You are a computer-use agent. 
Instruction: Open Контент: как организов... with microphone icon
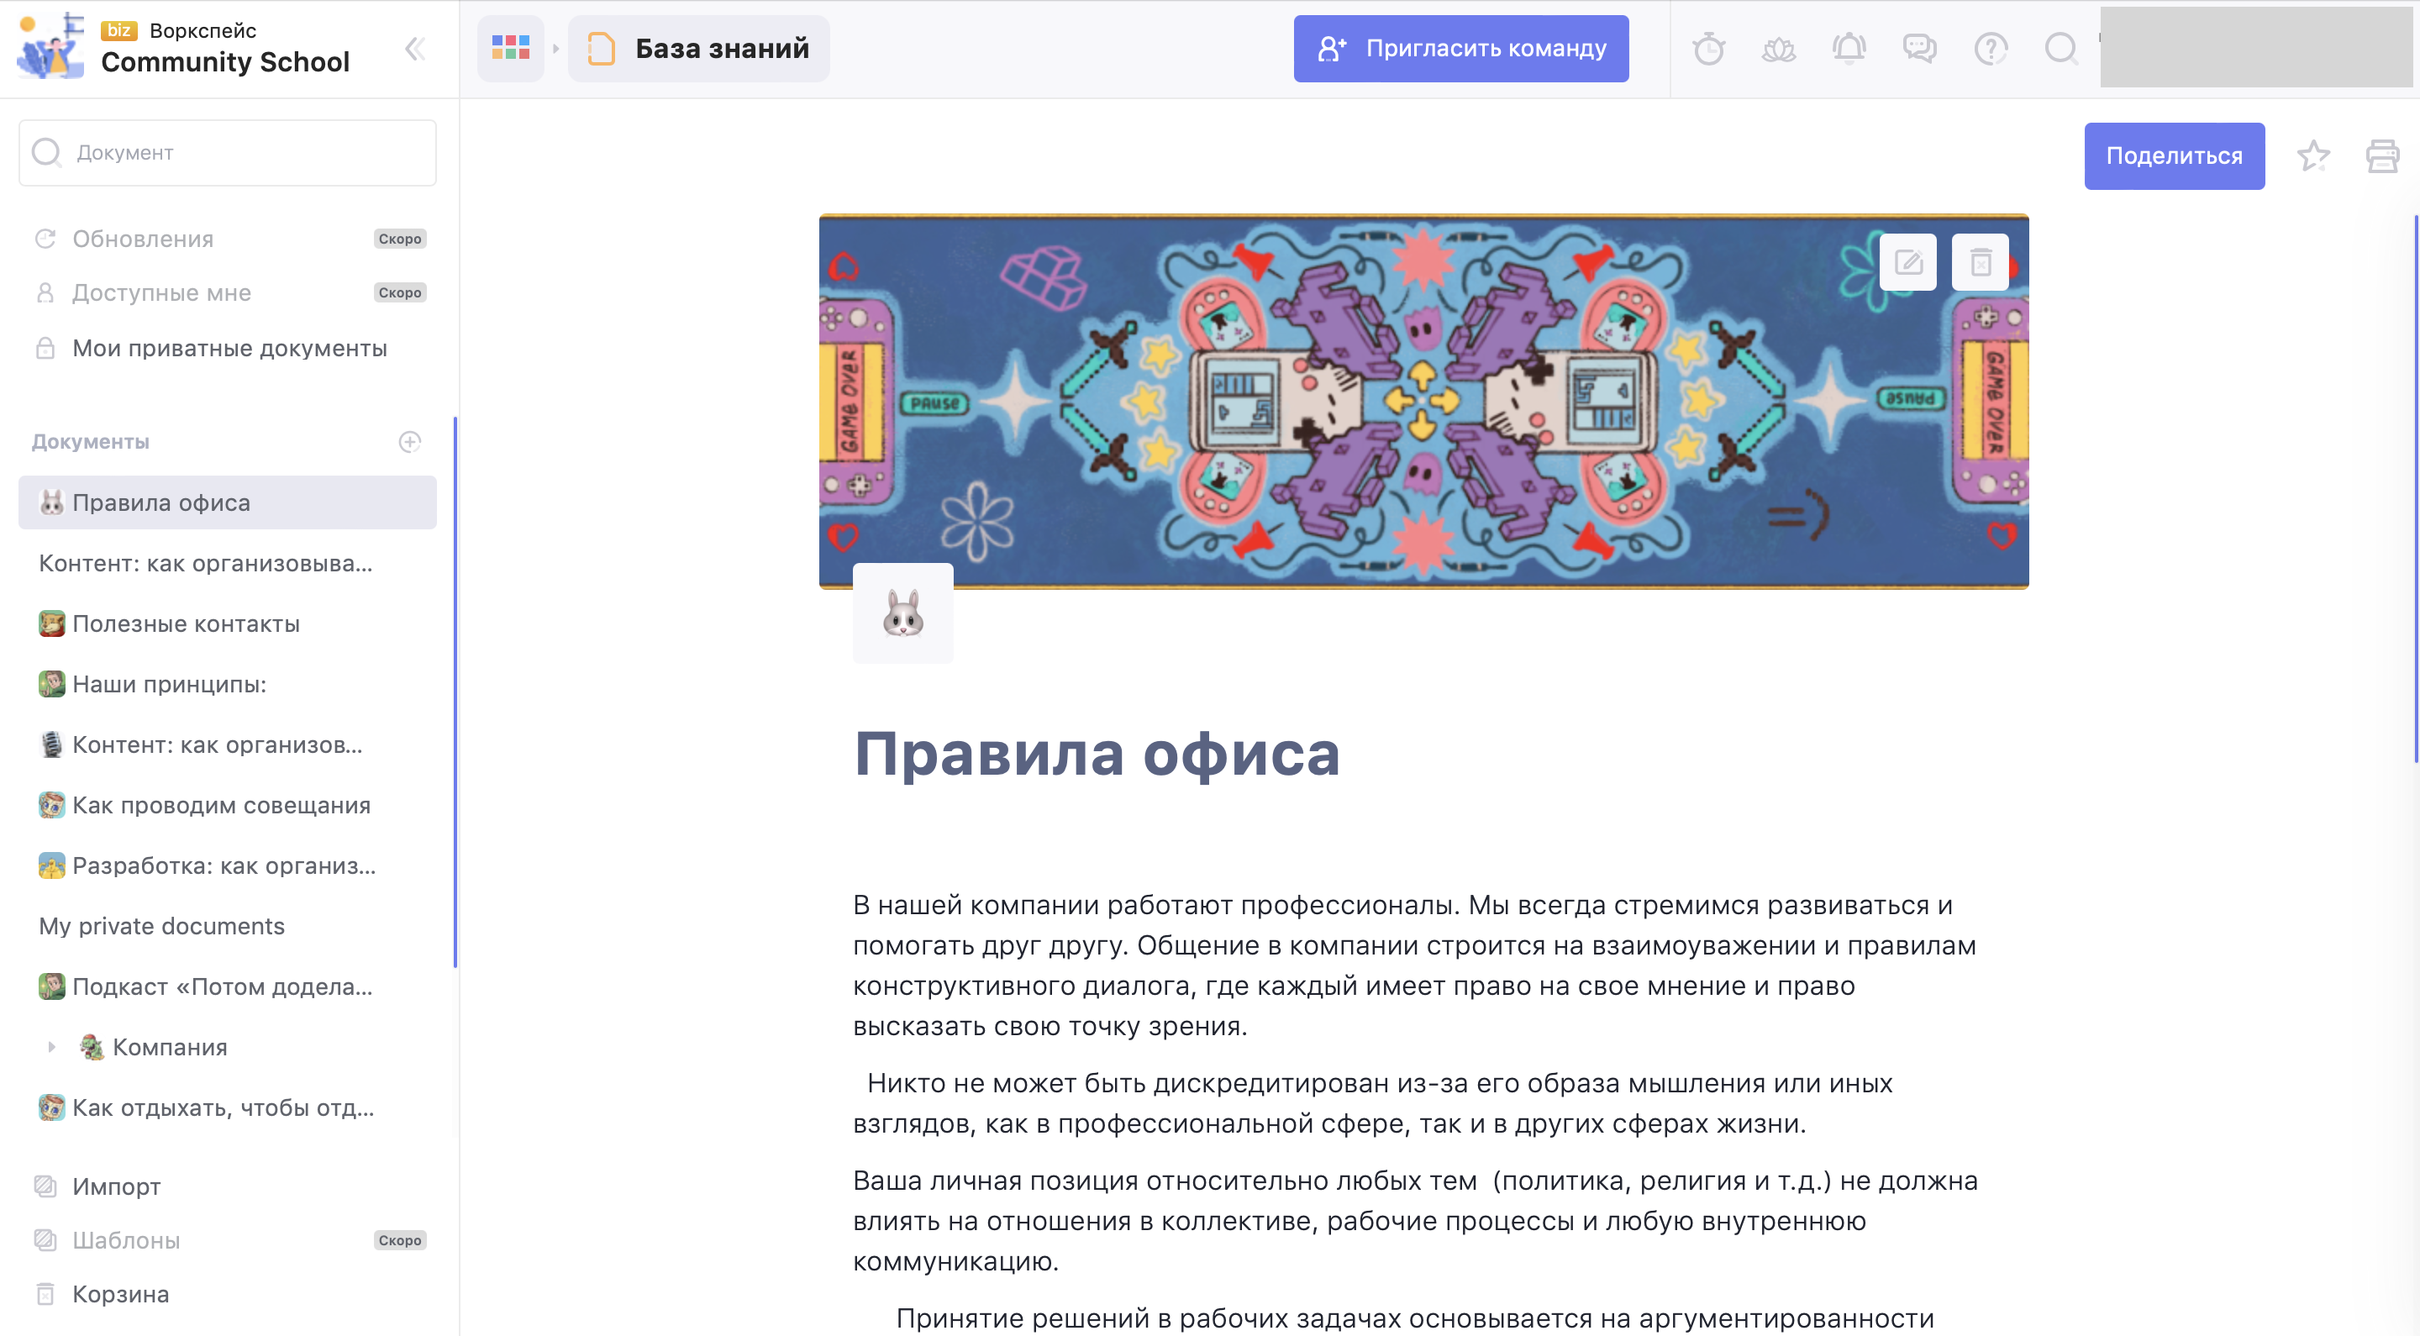pyautogui.click(x=228, y=745)
